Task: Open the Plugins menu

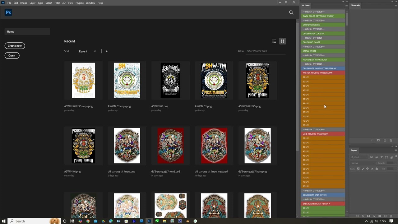Action: (x=80, y=3)
